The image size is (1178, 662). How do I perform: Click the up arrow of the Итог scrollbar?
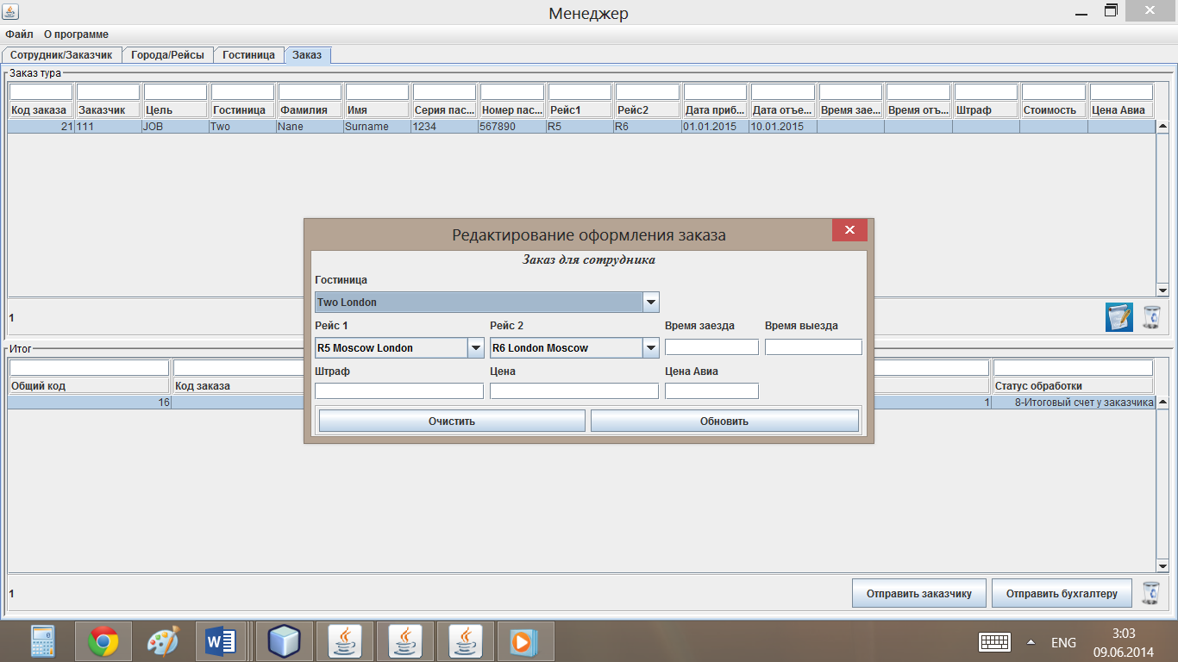(x=1162, y=403)
